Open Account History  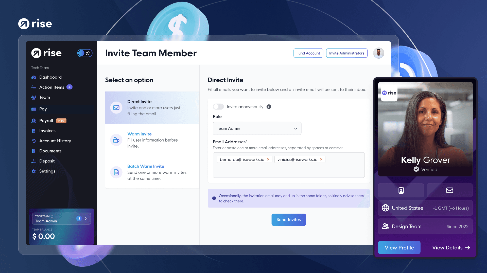click(x=55, y=141)
